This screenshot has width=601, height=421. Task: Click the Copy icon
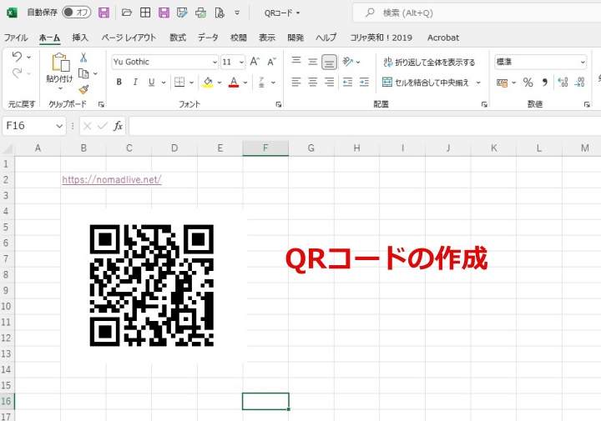pyautogui.click(x=83, y=73)
